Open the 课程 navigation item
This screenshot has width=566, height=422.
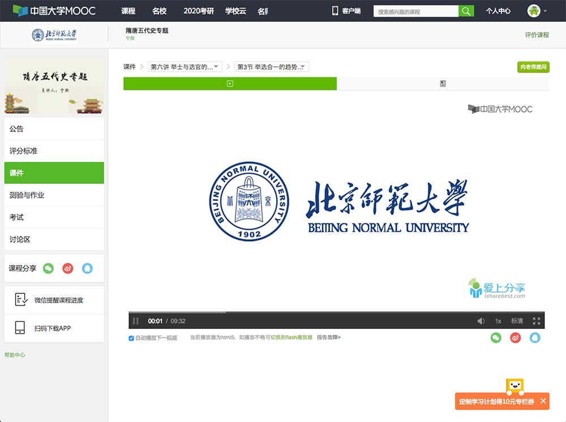(x=128, y=11)
